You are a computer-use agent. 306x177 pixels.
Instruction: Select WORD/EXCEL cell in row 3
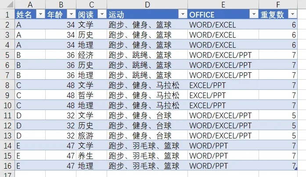coord(223,35)
